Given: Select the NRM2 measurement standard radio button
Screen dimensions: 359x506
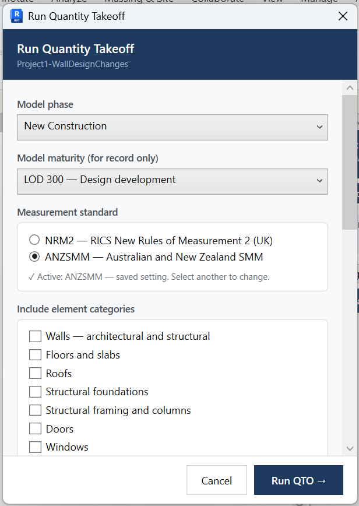Looking at the screenshot, I should [34, 240].
